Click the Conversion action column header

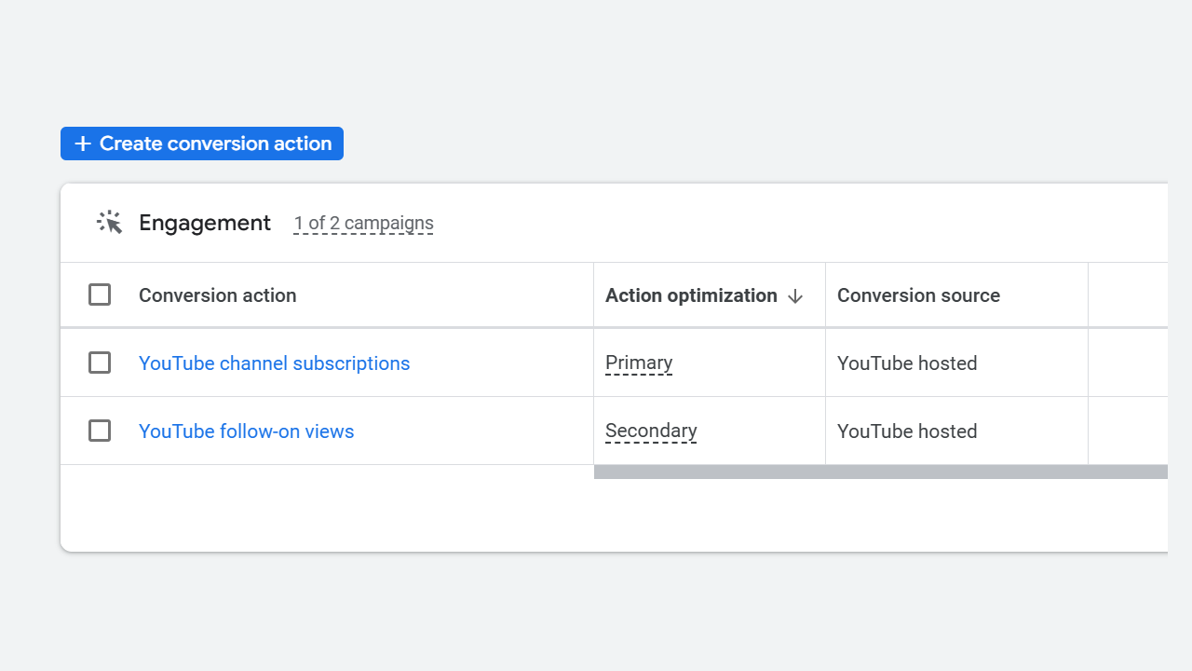click(x=217, y=295)
